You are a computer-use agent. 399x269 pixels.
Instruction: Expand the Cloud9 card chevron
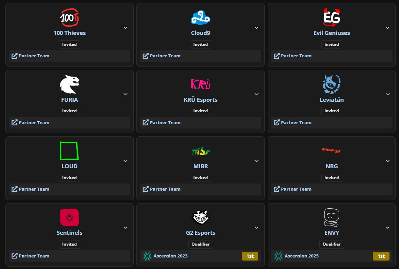coord(256,28)
